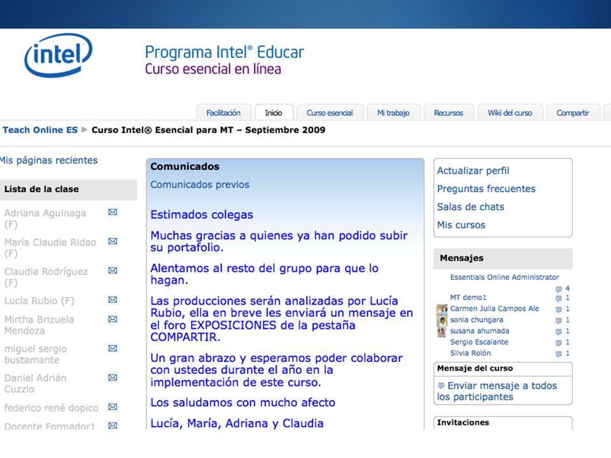The width and height of the screenshot is (611, 458).
Task: Message Daniel Adrián Cuzzio via envelope icon
Action: 113,377
